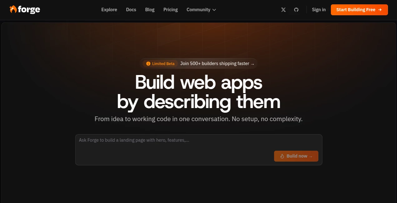The width and height of the screenshot is (397, 203).
Task: Click Start Building Free button
Action: point(359,10)
